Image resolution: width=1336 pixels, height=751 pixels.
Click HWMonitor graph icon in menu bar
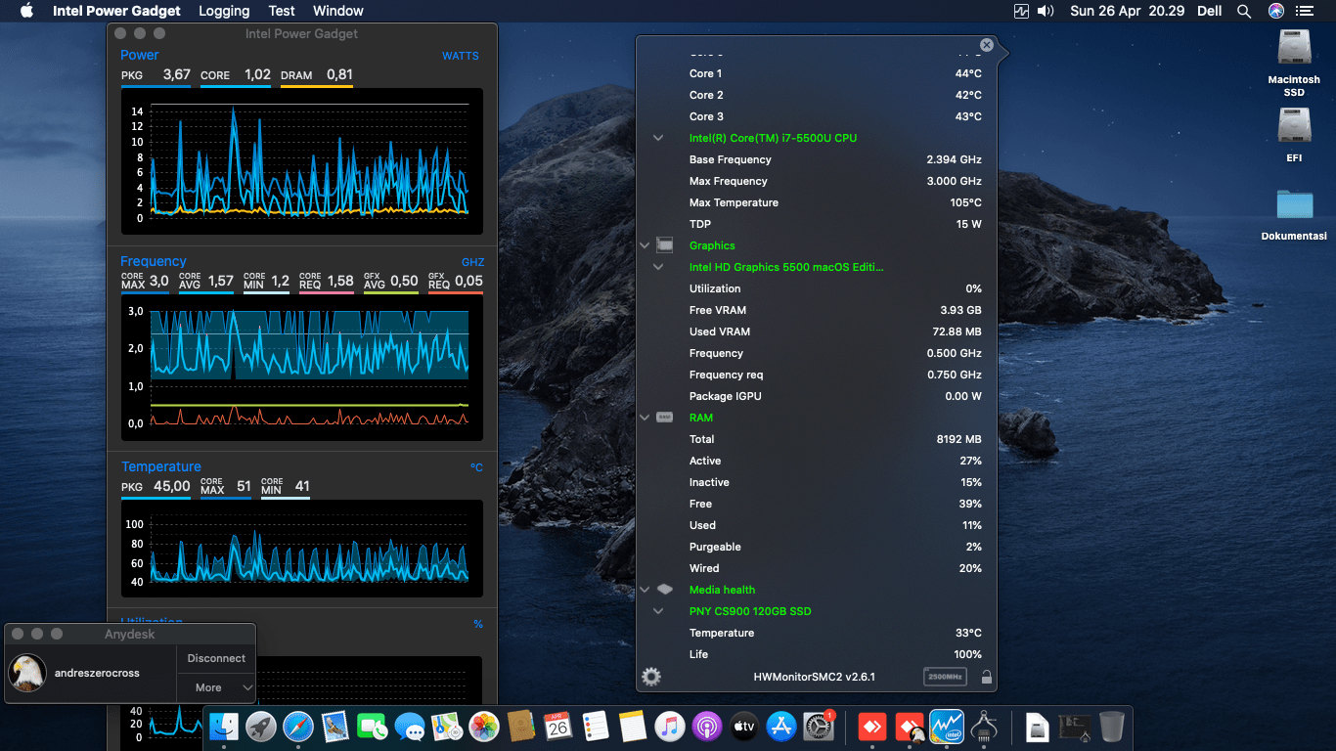1022,11
